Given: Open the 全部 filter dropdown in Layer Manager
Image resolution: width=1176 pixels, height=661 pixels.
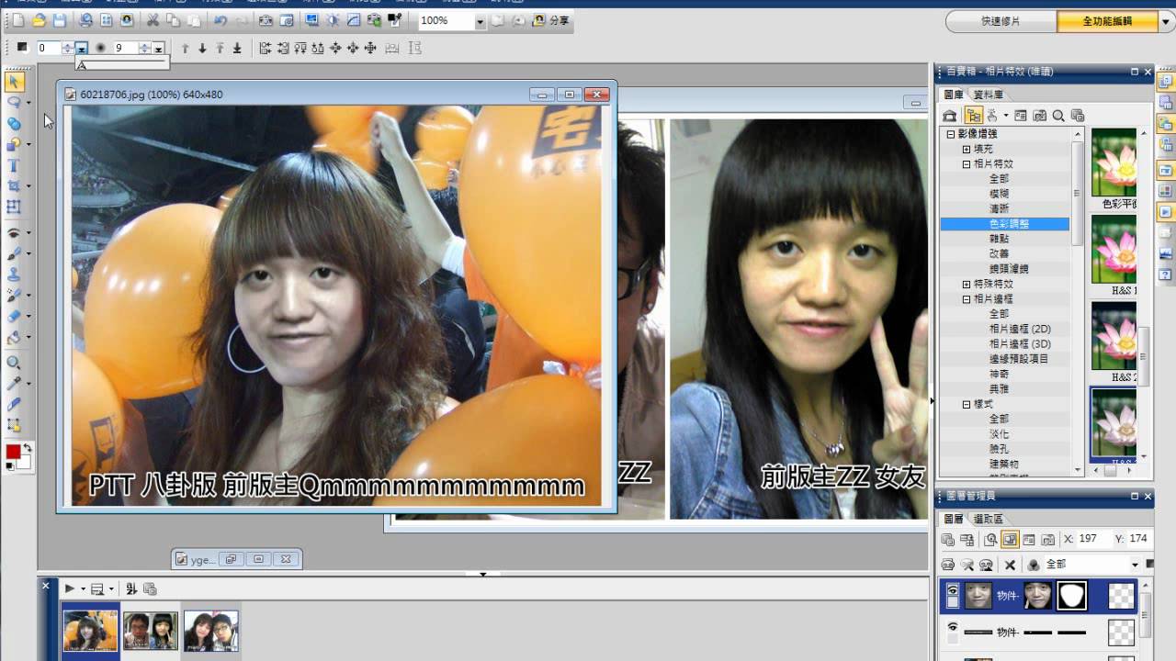Looking at the screenshot, I should tap(1135, 565).
